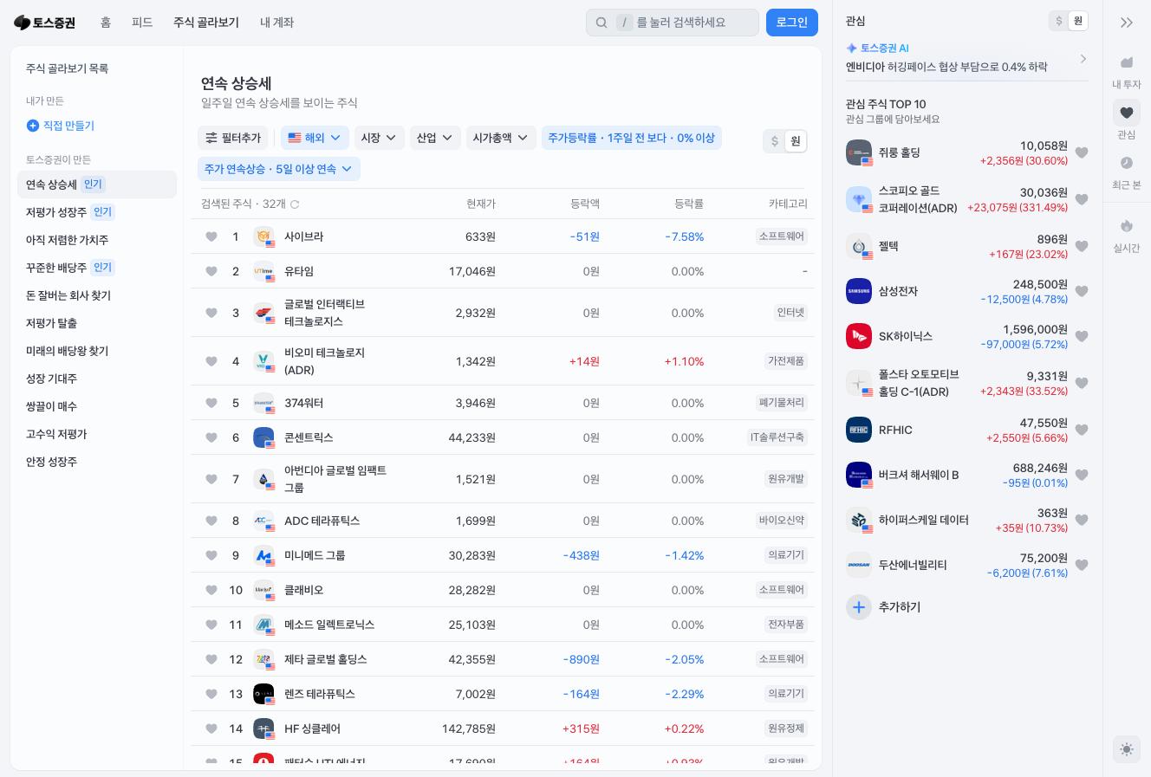Viewport: 1151px width, 777px height.
Task: Click the plus icon beside 추가하기
Action: [x=859, y=607]
